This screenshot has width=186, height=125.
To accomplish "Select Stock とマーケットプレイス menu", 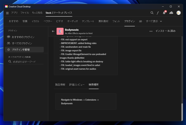I will 59,13.
